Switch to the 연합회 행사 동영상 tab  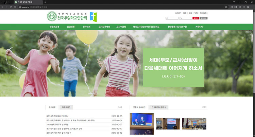pyautogui.click(x=159, y=107)
